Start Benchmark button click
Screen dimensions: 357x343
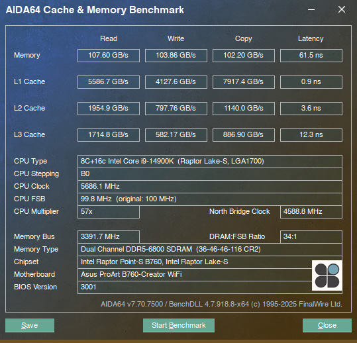click(179, 325)
